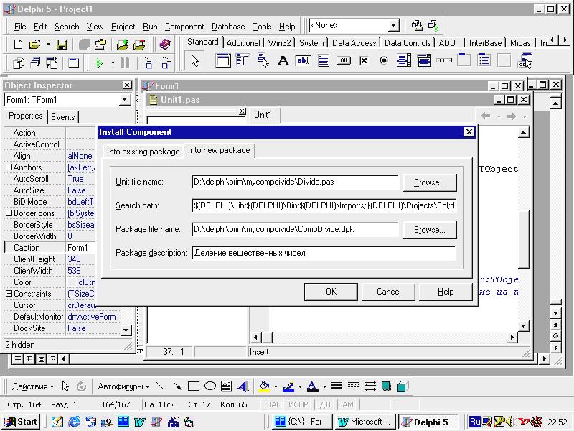Select the ActionList component icon
This screenshot has height=431, width=574.
[524, 60]
